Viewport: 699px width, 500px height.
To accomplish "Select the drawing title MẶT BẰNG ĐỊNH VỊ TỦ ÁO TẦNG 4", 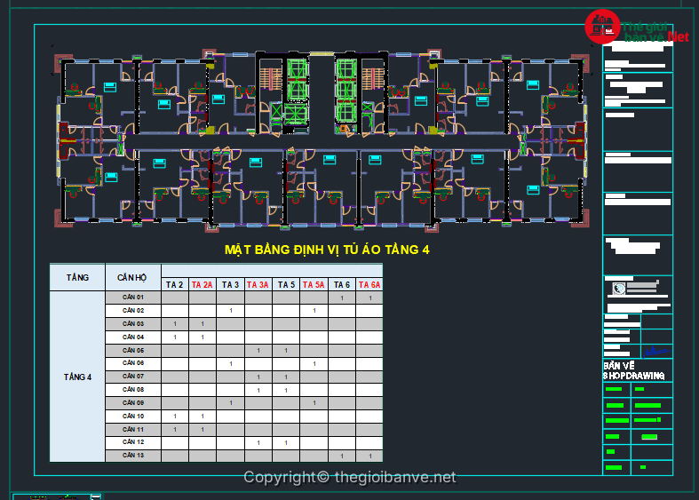I will coord(328,250).
